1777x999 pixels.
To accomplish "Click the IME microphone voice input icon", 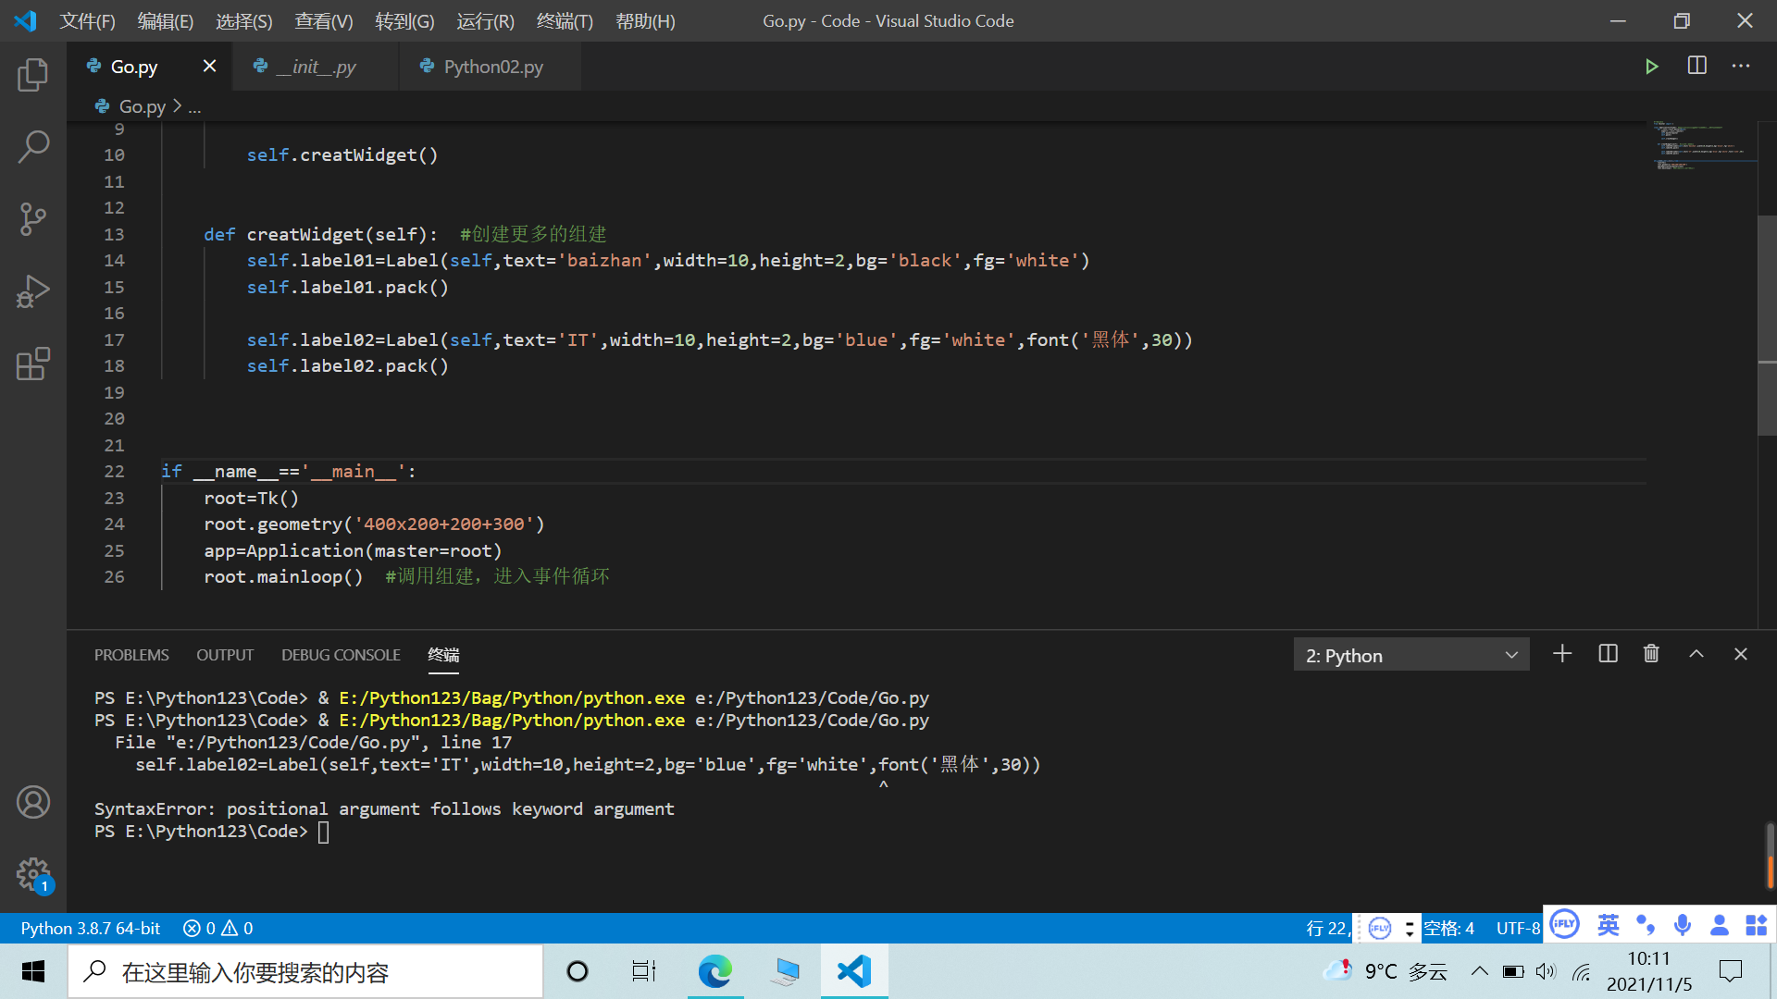I will point(1683,925).
